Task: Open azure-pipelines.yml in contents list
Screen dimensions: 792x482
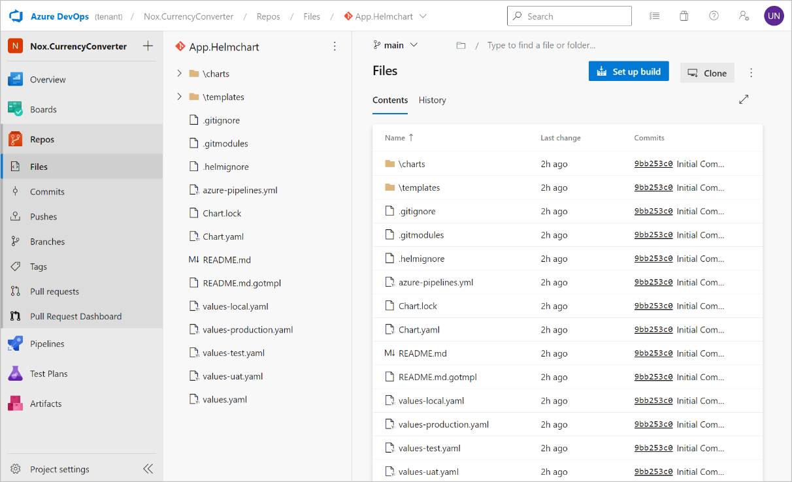Action: 436,282
